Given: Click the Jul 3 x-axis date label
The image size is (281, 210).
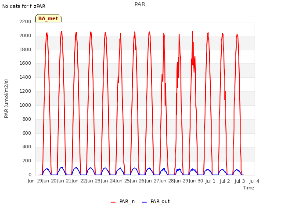Looking at the screenshot, I should [x=240, y=181].
